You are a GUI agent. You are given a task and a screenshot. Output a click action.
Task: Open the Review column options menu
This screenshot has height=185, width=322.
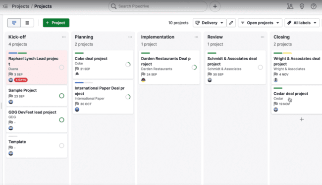point(263,37)
